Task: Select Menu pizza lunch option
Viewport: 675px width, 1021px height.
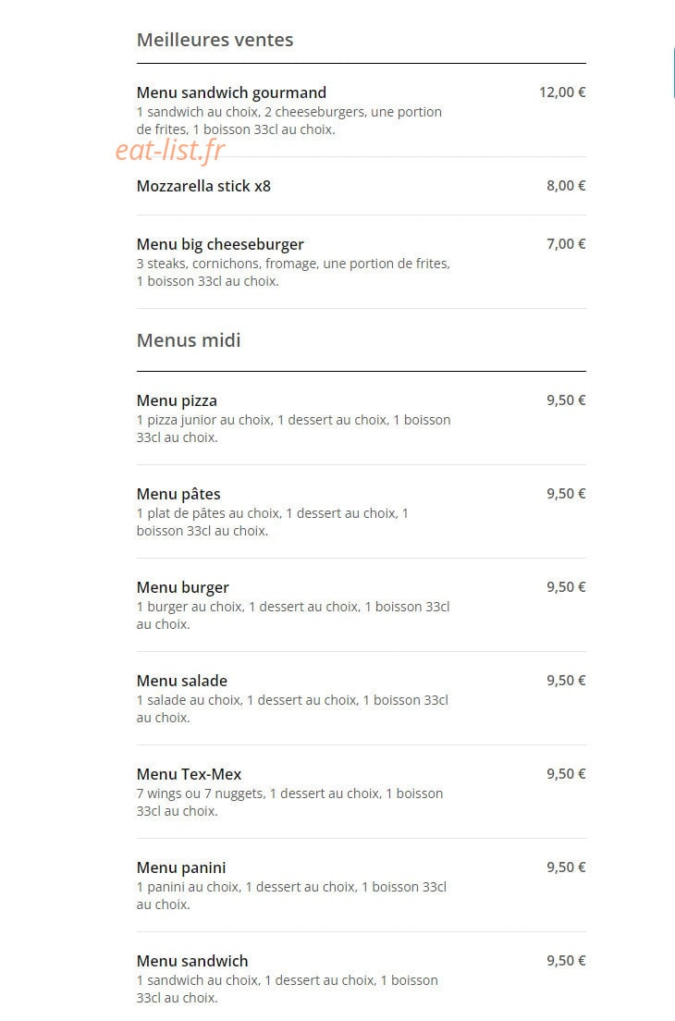Action: (x=362, y=418)
